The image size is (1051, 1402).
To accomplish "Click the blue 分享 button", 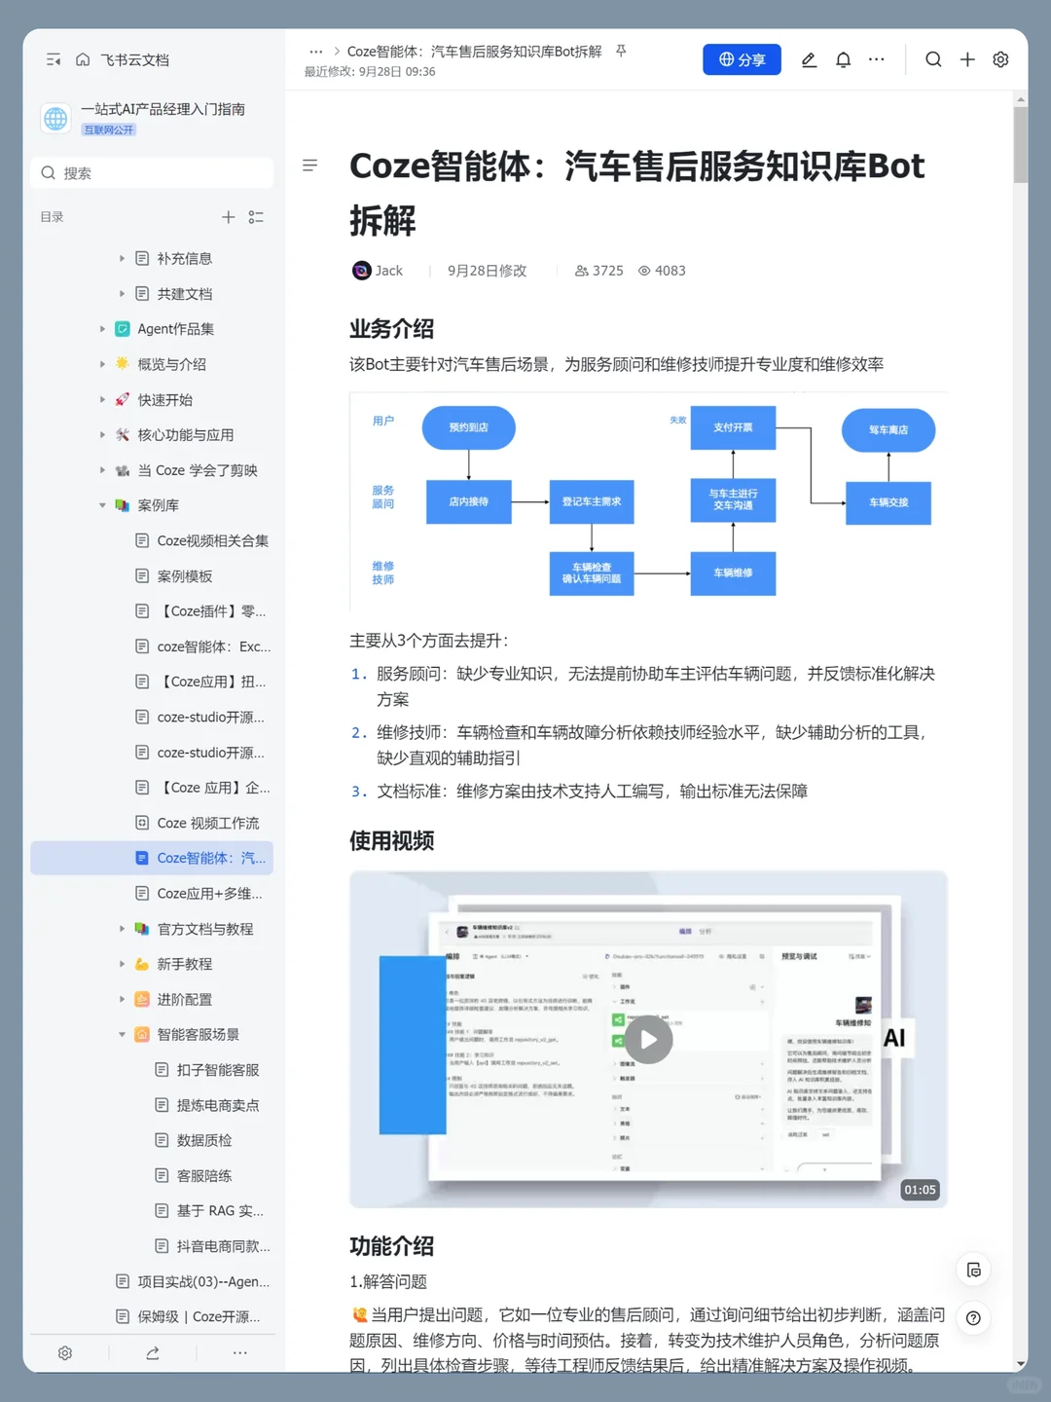I will tap(742, 59).
